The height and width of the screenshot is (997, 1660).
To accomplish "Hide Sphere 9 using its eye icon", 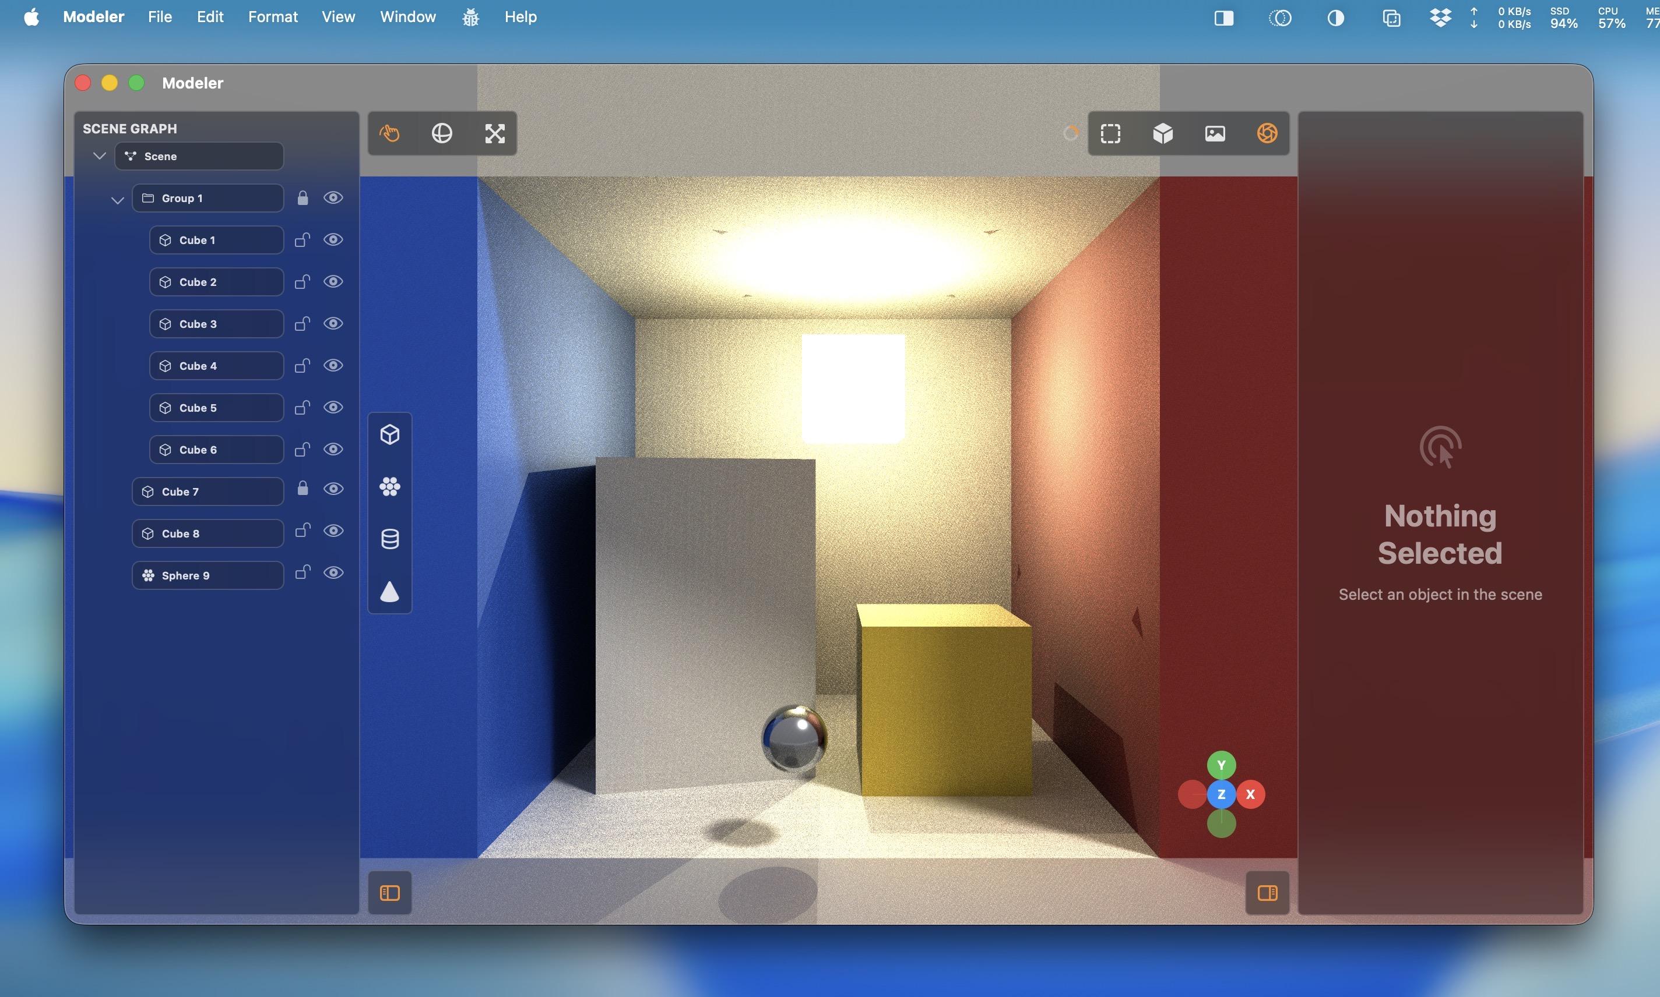I will [333, 572].
